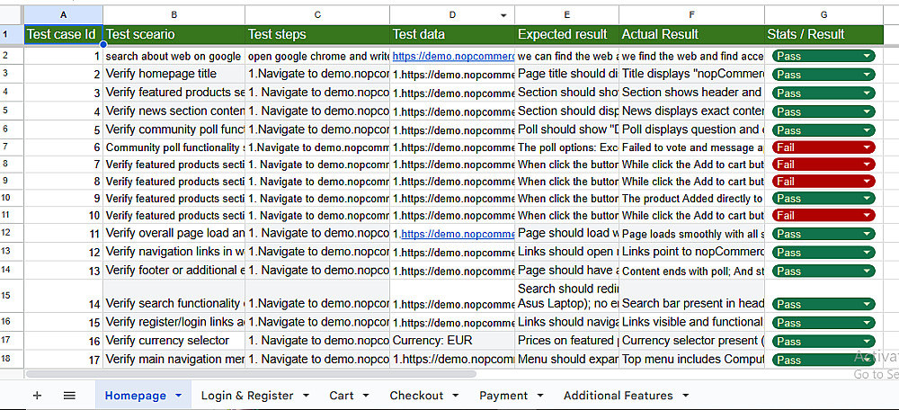Select column G header
Screen dimensions: 899x410
click(823, 15)
